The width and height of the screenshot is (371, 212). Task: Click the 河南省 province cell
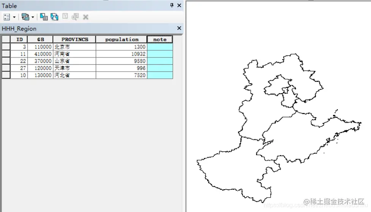click(x=74, y=54)
